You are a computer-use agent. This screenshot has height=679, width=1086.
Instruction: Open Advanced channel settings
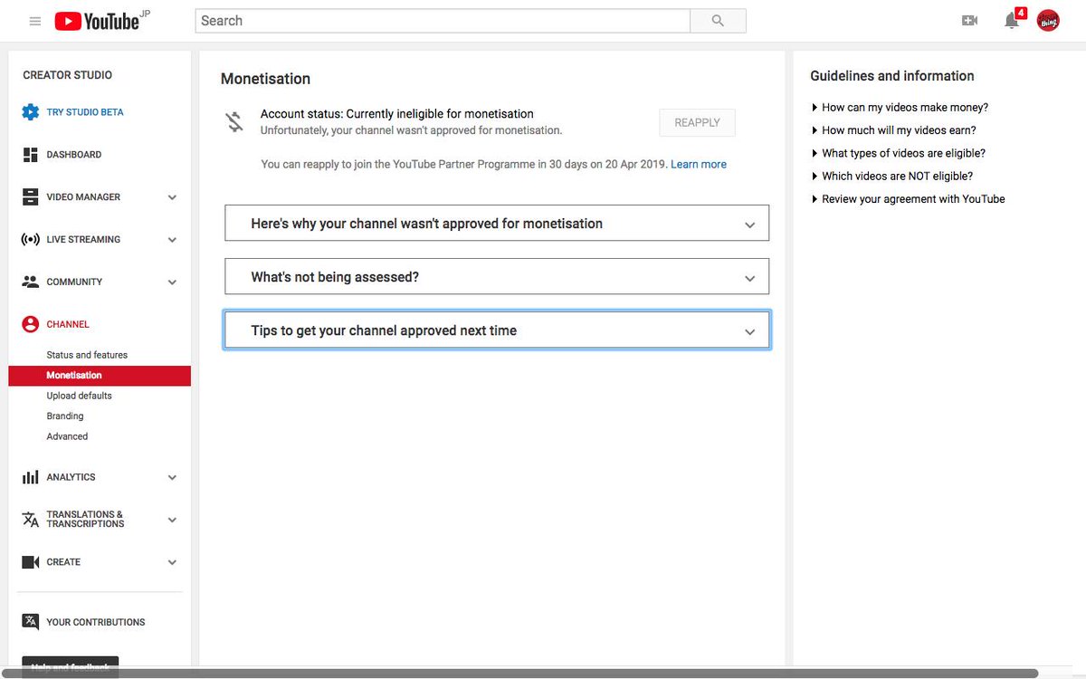[67, 436]
